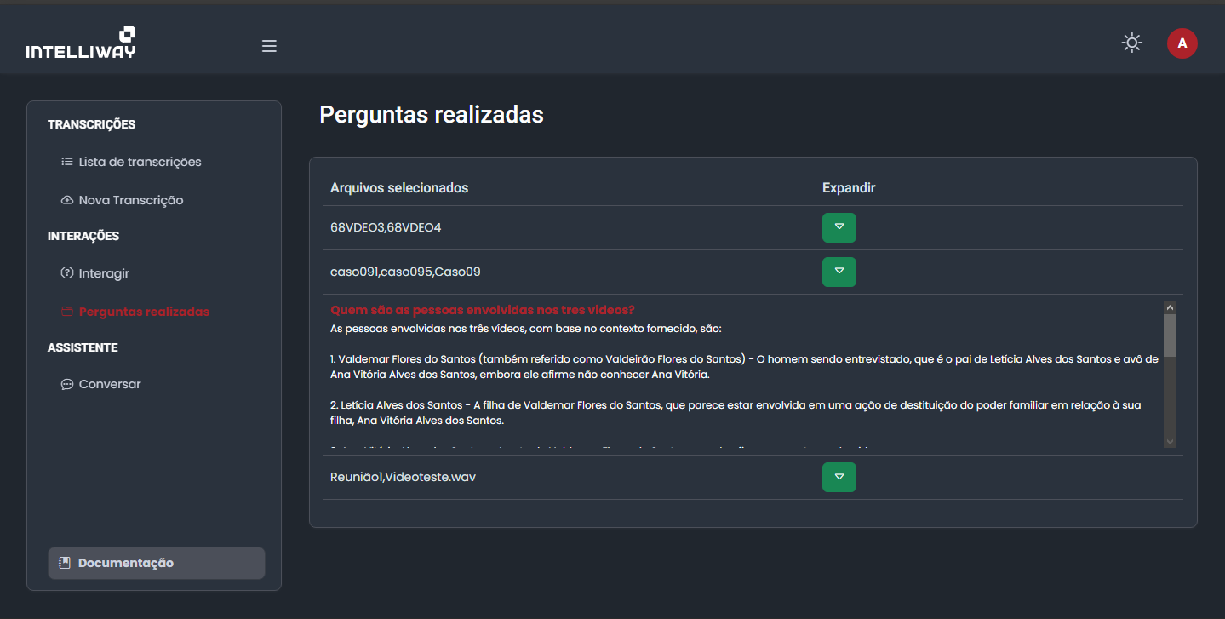Open the Conversar assistant link
Screen dimensions: 1225x619
[x=110, y=384]
